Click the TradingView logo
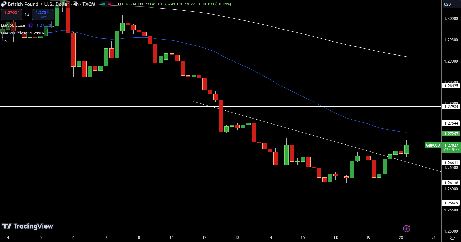The image size is (461, 242). tap(27, 226)
